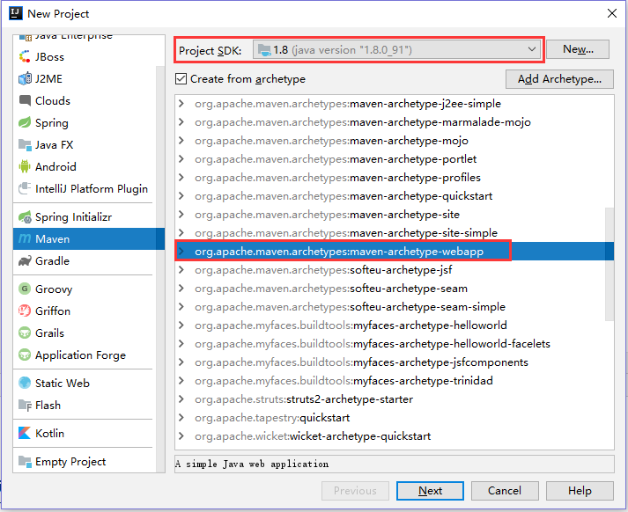The width and height of the screenshot is (628, 512).
Task: Expand maven-archetype-quickstart chevron
Action: [181, 196]
